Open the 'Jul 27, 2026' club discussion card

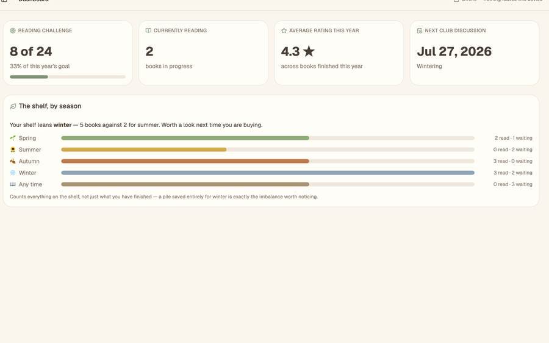475,53
